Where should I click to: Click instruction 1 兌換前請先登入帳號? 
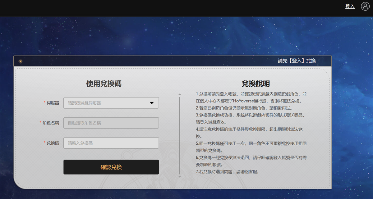[x=251, y=97]
